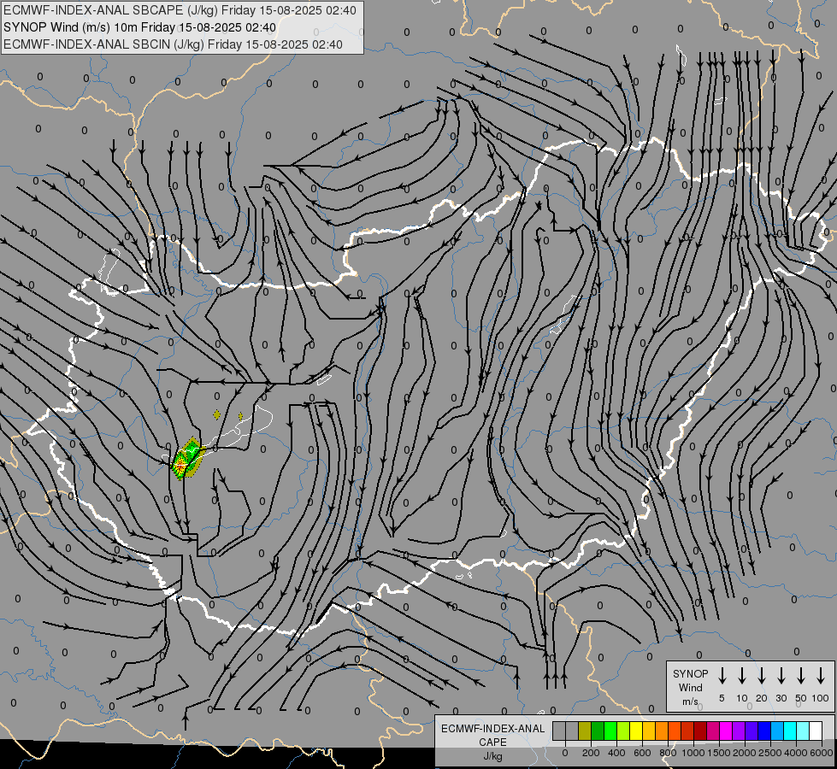Click the 4000 tick label on CAPE scale
837x769 pixels.
point(796,753)
